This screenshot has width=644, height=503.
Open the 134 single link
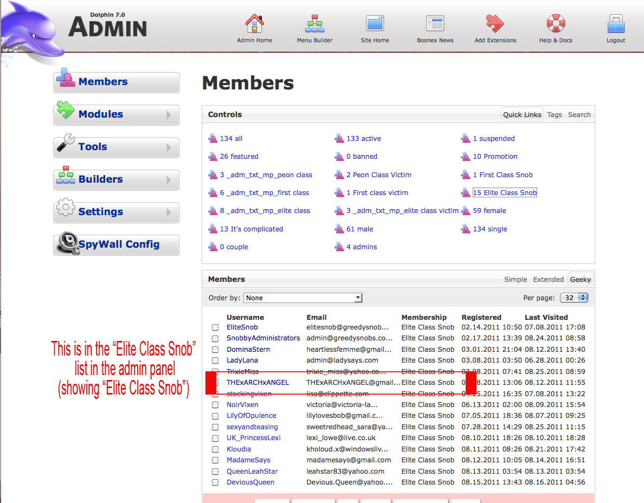click(x=490, y=229)
